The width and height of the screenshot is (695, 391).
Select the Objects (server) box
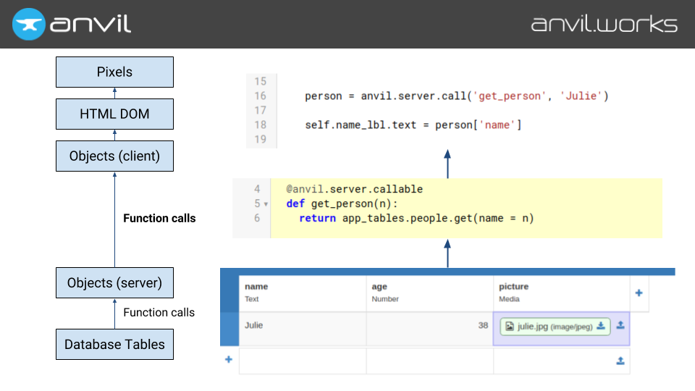114,282
